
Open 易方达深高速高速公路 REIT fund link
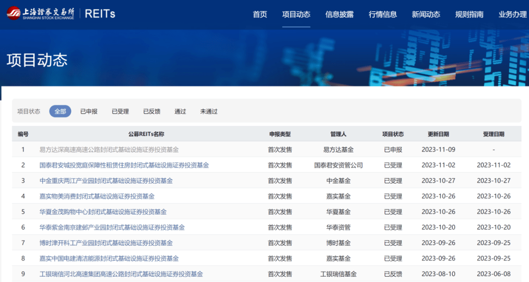(109, 150)
